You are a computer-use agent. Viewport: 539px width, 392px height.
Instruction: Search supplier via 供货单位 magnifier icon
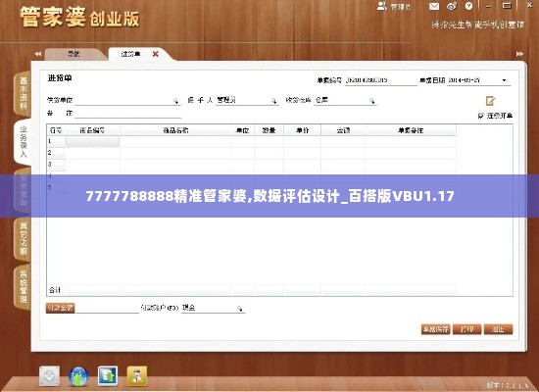175,101
